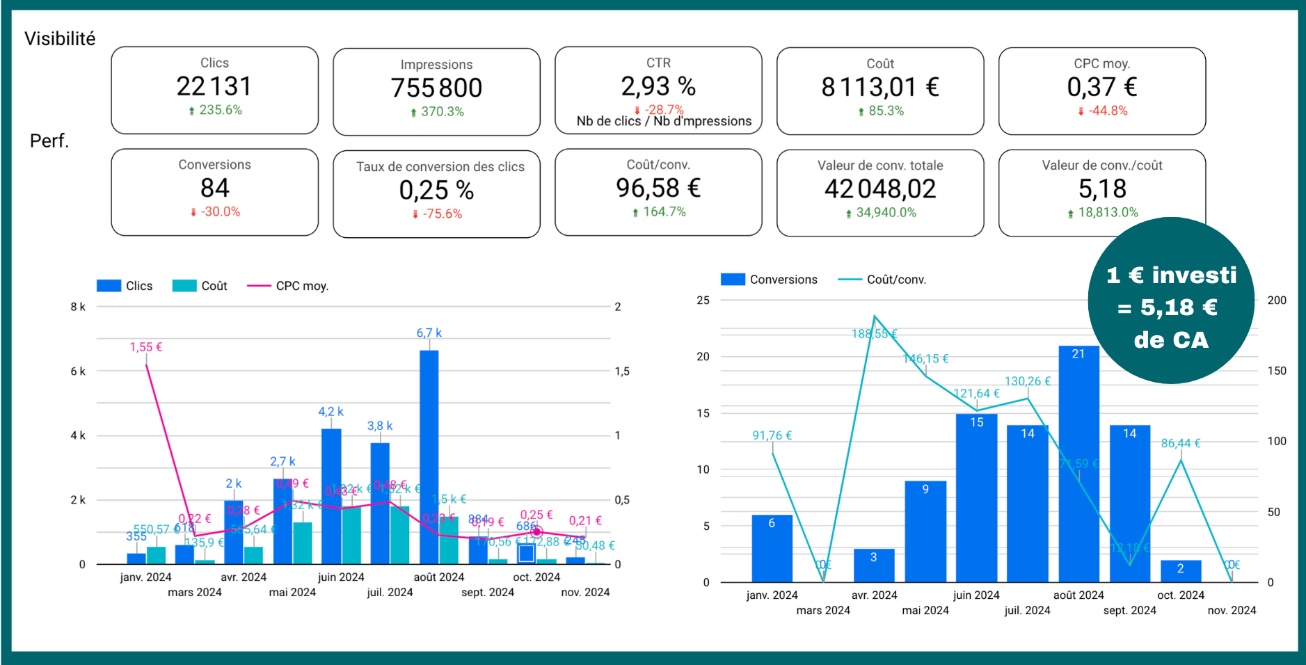Select the CTR scorecard 2,93 %
The height and width of the screenshot is (665, 1306).
click(658, 90)
